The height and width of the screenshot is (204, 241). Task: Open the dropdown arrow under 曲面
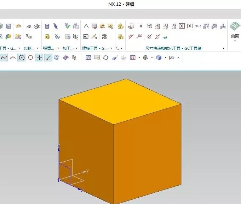pos(235,41)
